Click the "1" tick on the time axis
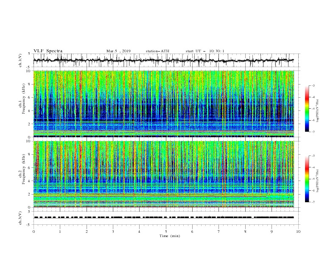 60,232
